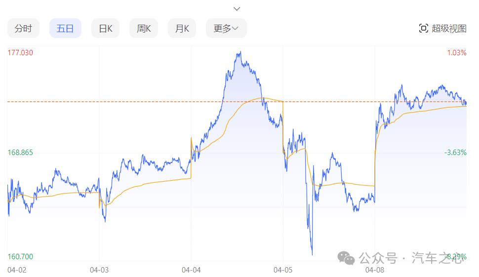Switch to the 分时 chart tab

[x=23, y=29]
